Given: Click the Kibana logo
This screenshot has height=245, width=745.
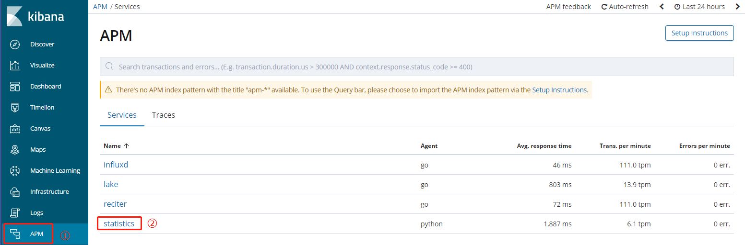Looking at the screenshot, I should coord(35,17).
